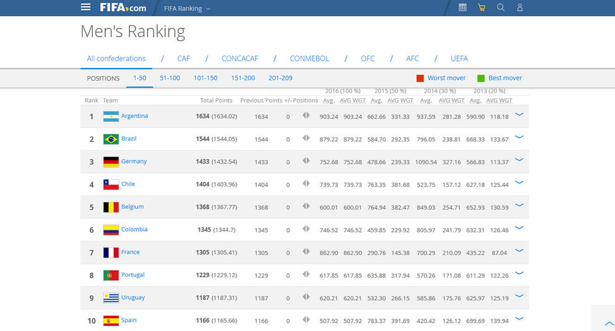This screenshot has width=615, height=331.
Task: Click the Spain flag icon
Action: 111,321
